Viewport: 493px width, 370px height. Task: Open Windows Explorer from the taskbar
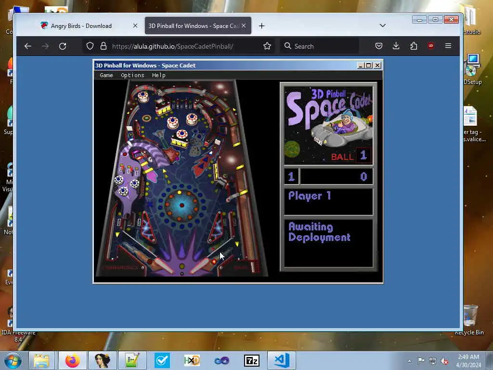(42, 360)
